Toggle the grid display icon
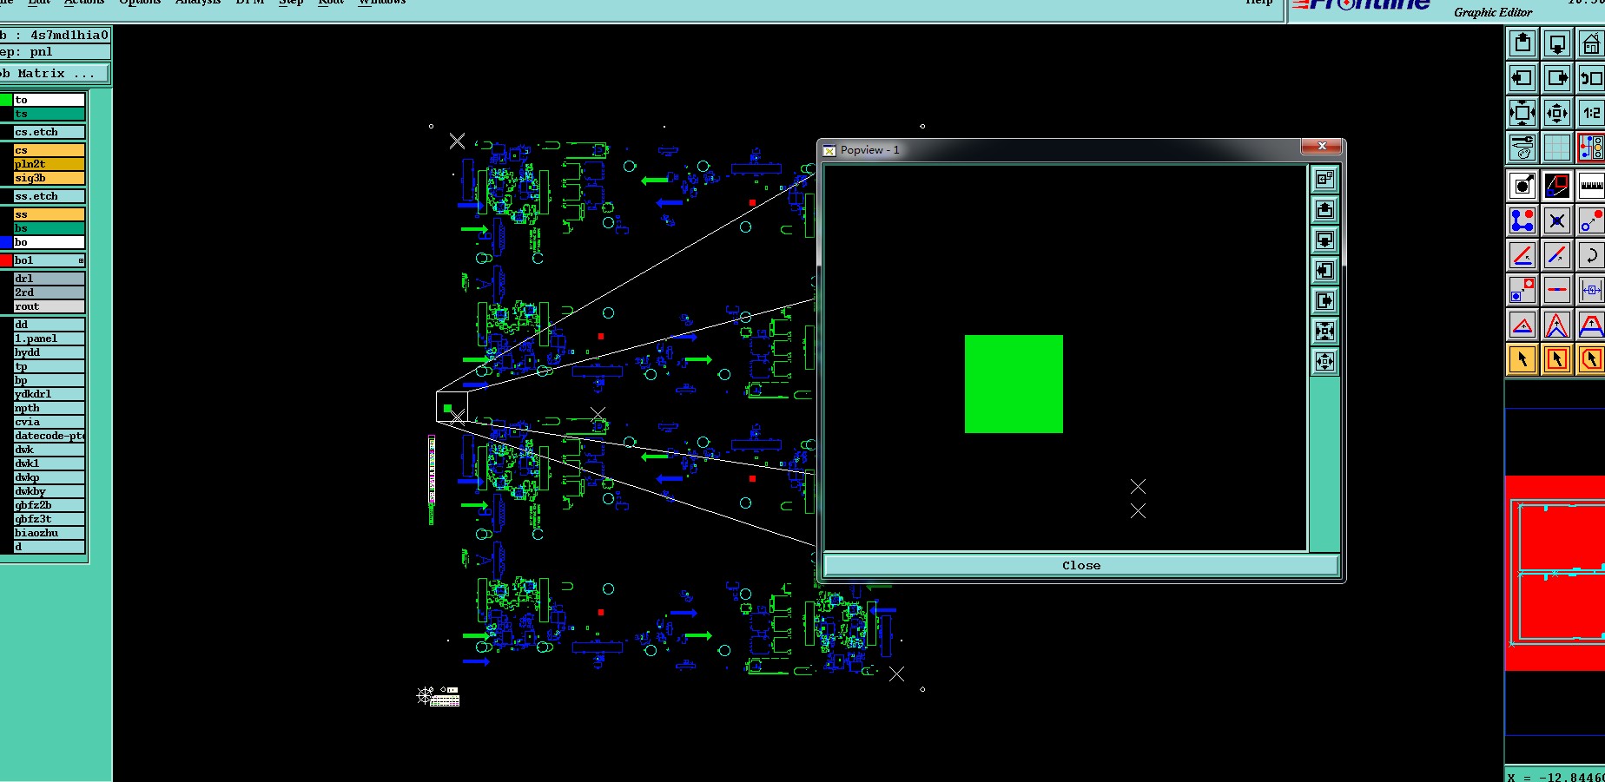The height and width of the screenshot is (782, 1605). (x=1557, y=147)
